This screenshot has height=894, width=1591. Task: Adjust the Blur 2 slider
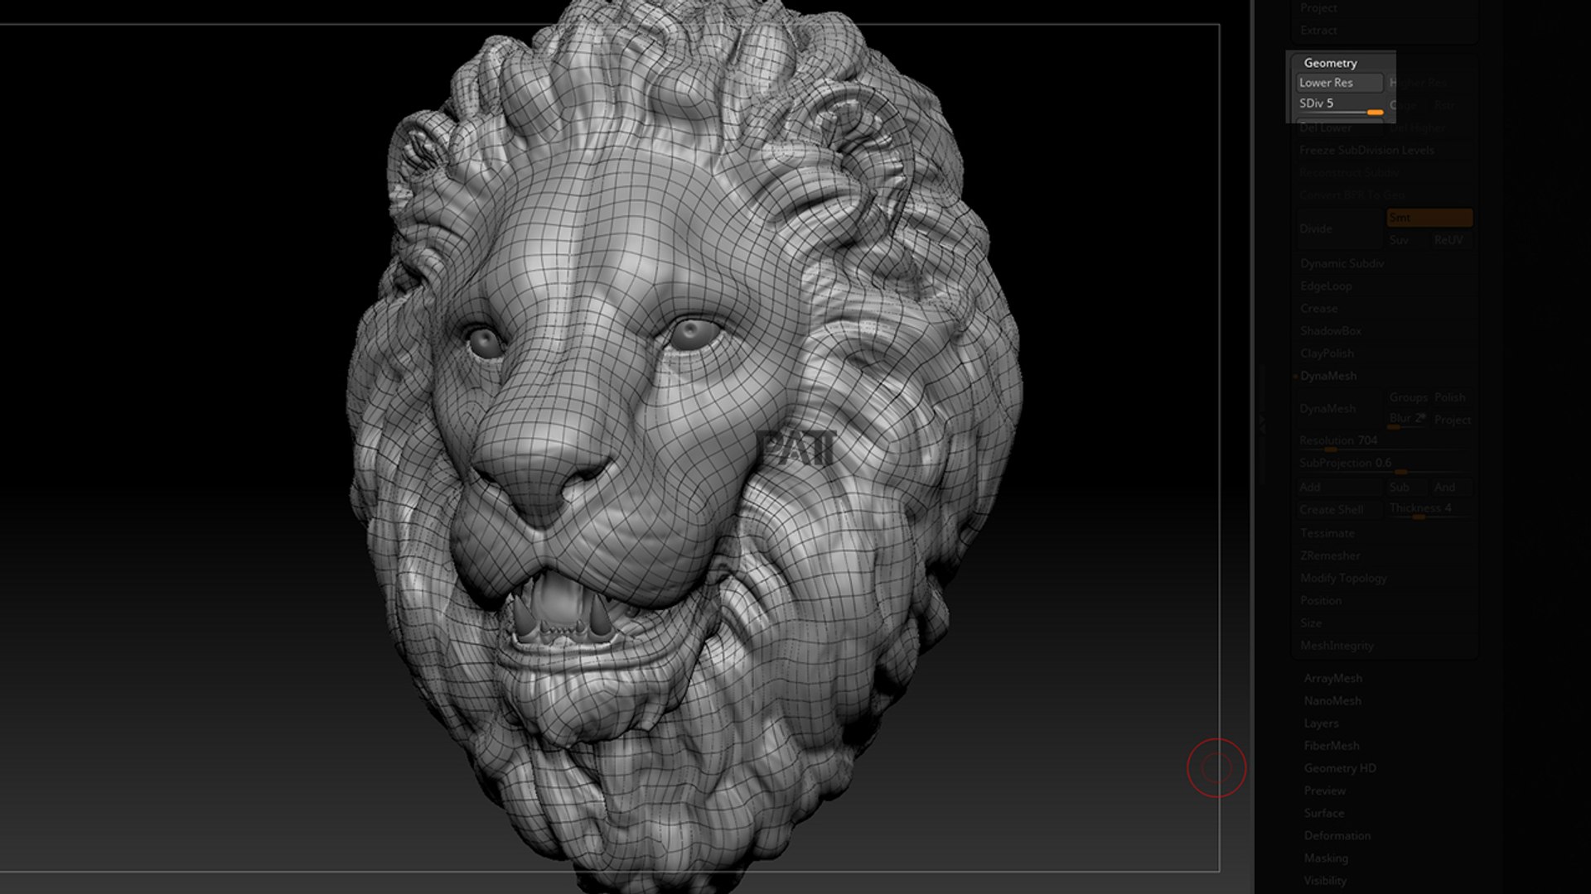(x=1408, y=420)
